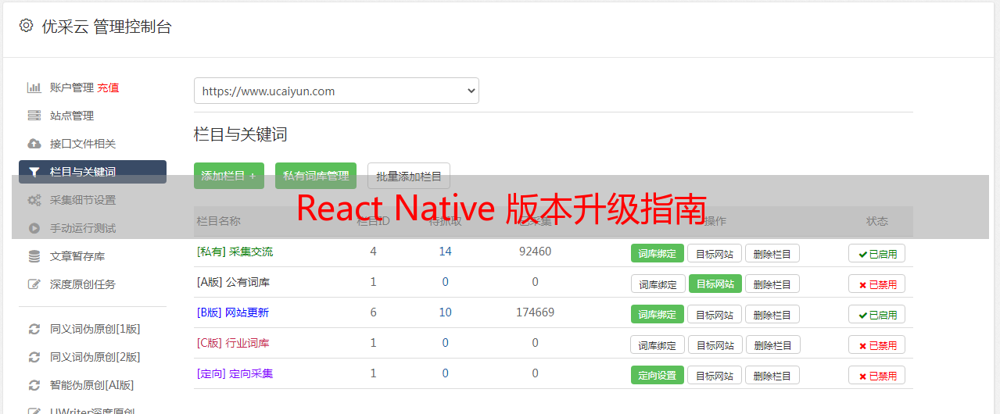Click the server icon for 站点管理
This screenshot has height=414, width=1000.
[34, 116]
